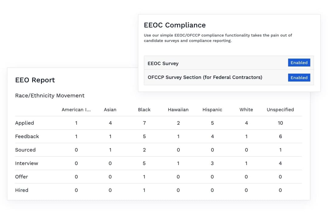The height and width of the screenshot is (214, 328).
Task: Click the Offer row label
Action: coord(22,177)
